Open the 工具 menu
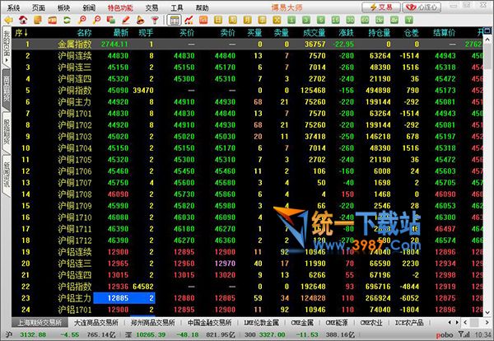The height and width of the screenshot is (341, 494). pos(177,7)
